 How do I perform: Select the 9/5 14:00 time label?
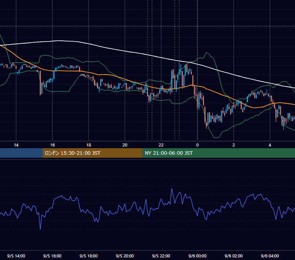click(16, 256)
